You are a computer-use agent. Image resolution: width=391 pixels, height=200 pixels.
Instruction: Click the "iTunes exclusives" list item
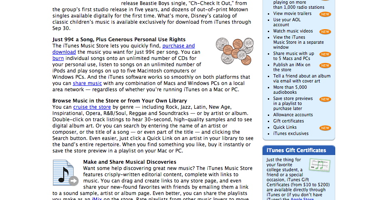(291, 133)
